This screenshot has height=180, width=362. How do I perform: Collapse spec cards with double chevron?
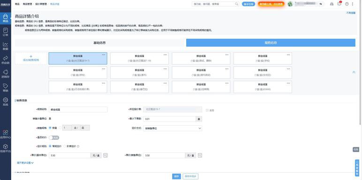coord(354,72)
